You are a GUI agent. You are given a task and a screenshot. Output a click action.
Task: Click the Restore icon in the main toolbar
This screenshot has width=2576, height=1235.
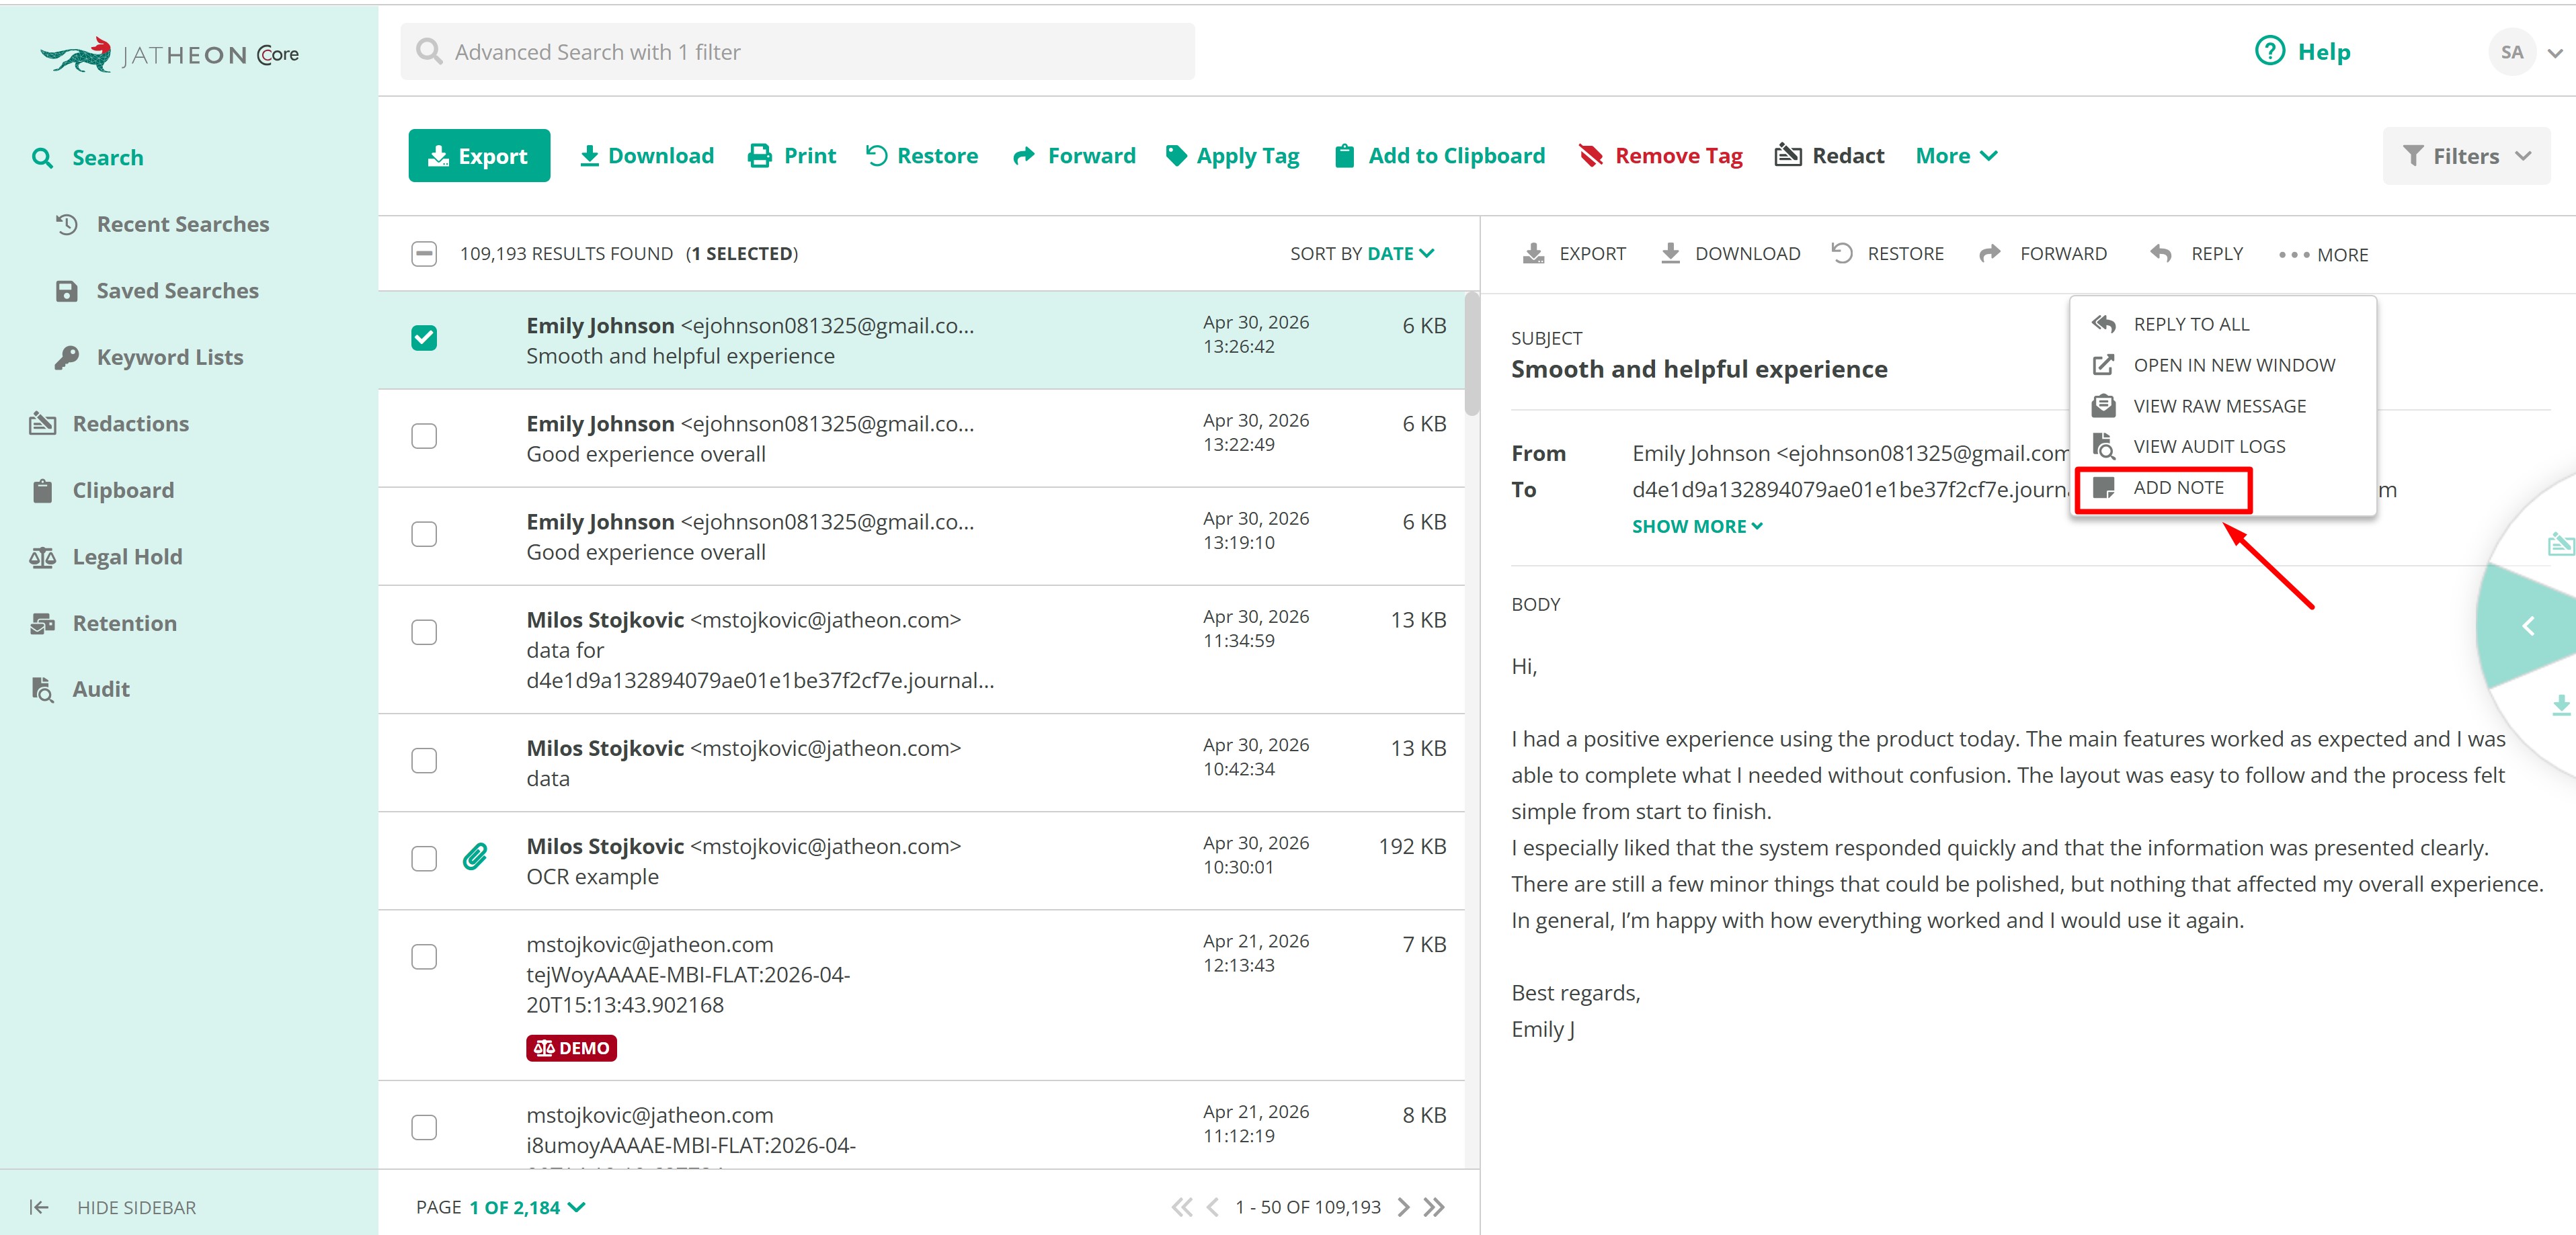[877, 156]
